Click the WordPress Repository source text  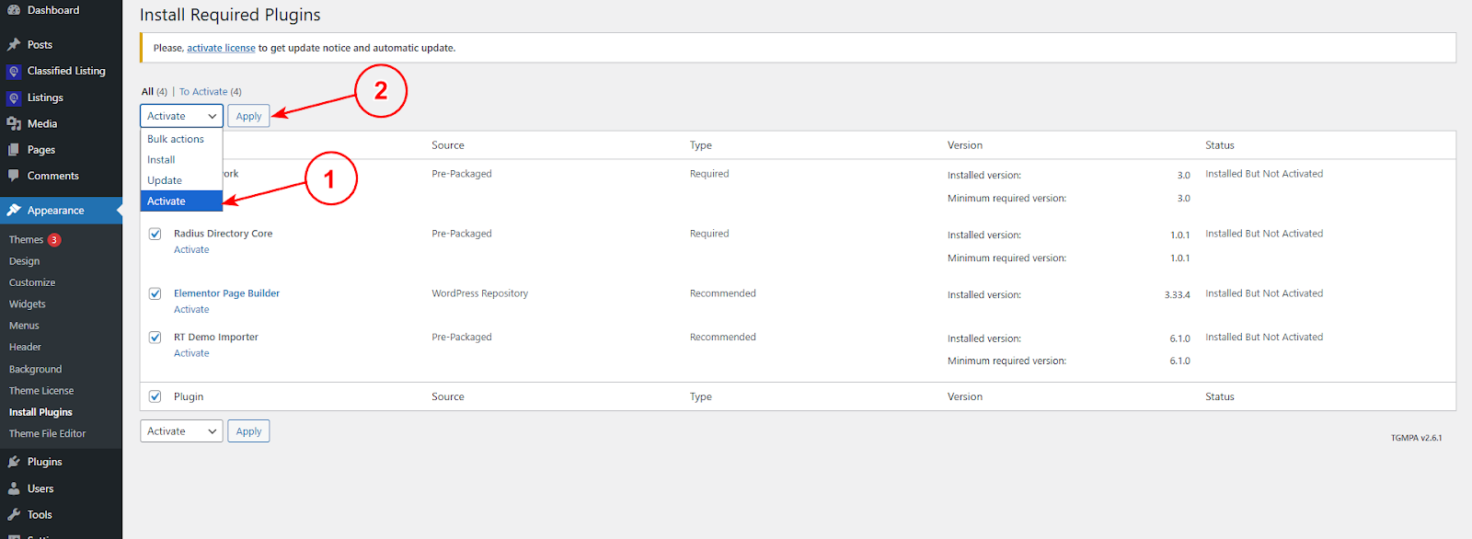(480, 293)
